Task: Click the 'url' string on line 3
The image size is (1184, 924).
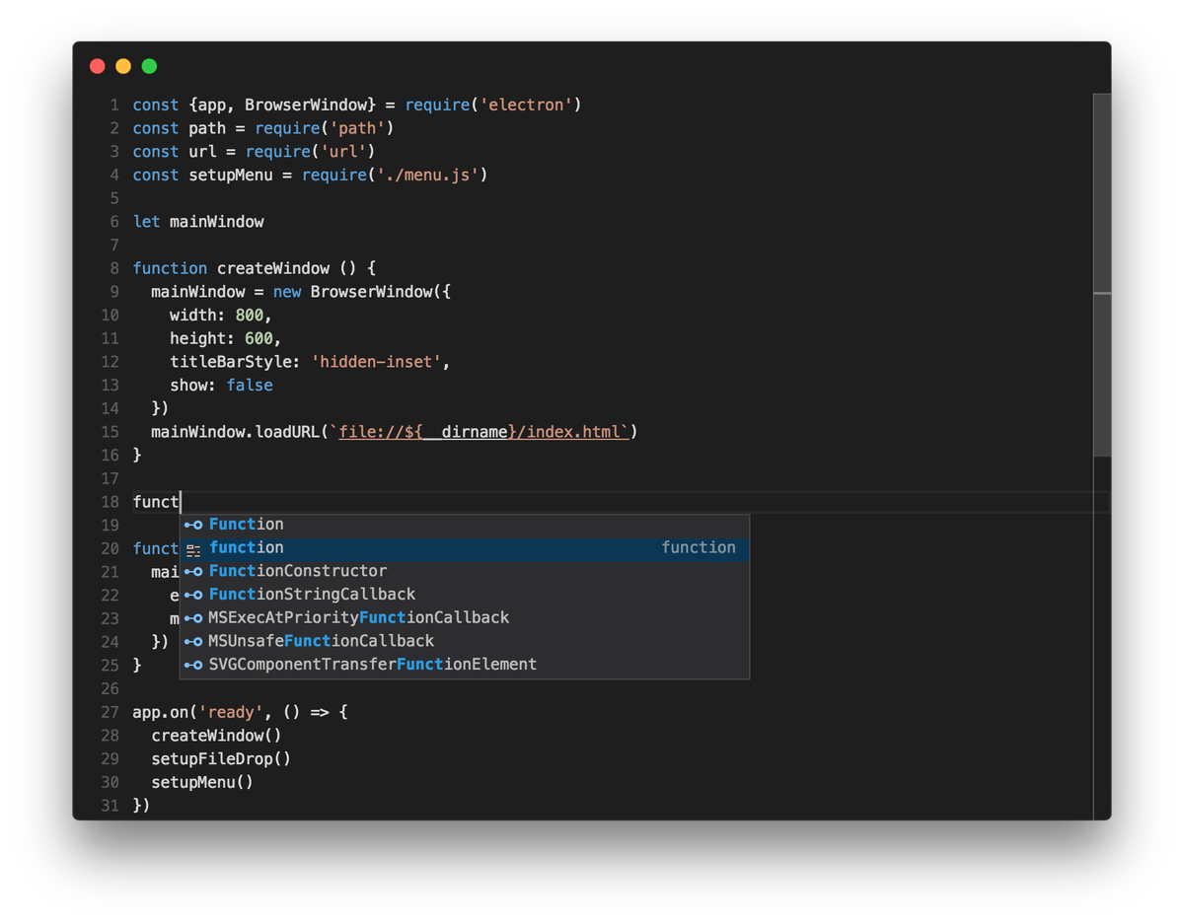Action: pos(342,152)
